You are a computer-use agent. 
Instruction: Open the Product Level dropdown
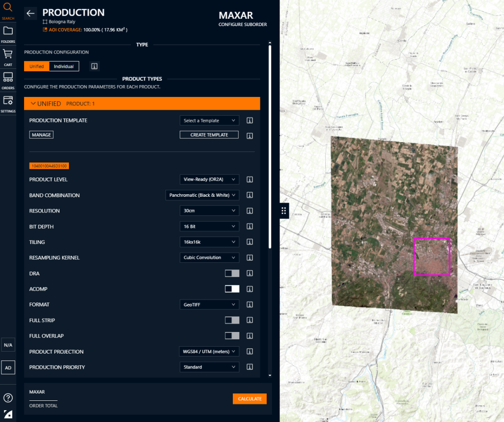click(x=209, y=179)
